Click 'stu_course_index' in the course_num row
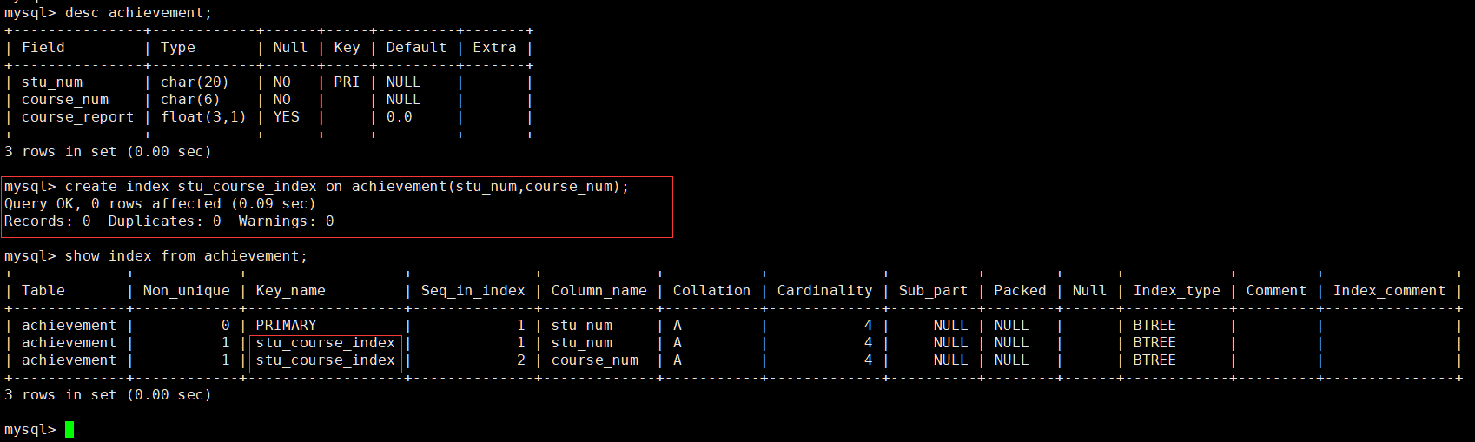 [325, 360]
